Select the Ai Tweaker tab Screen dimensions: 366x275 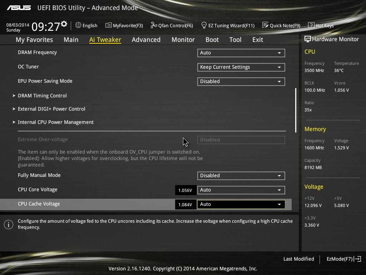[x=105, y=40]
